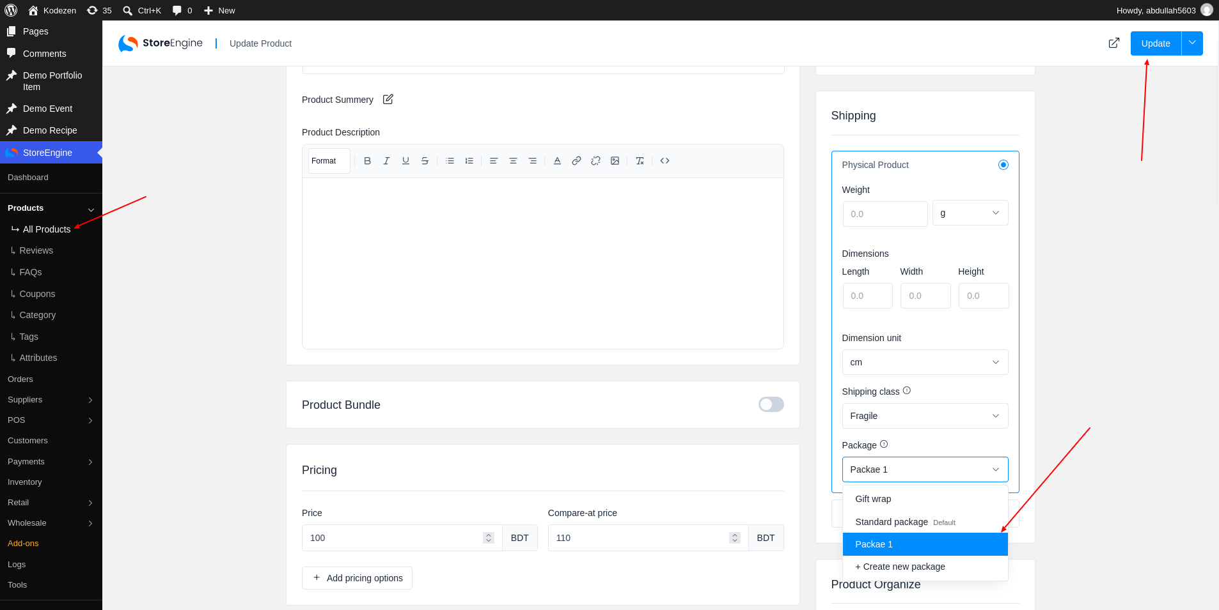Center align description text
The image size is (1219, 610).
click(x=513, y=161)
